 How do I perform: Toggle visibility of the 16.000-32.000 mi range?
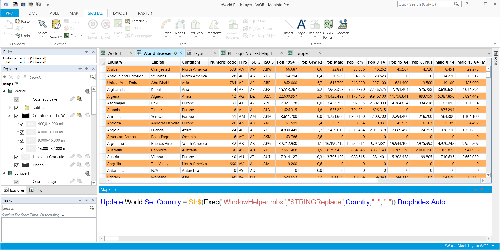click(x=22, y=149)
